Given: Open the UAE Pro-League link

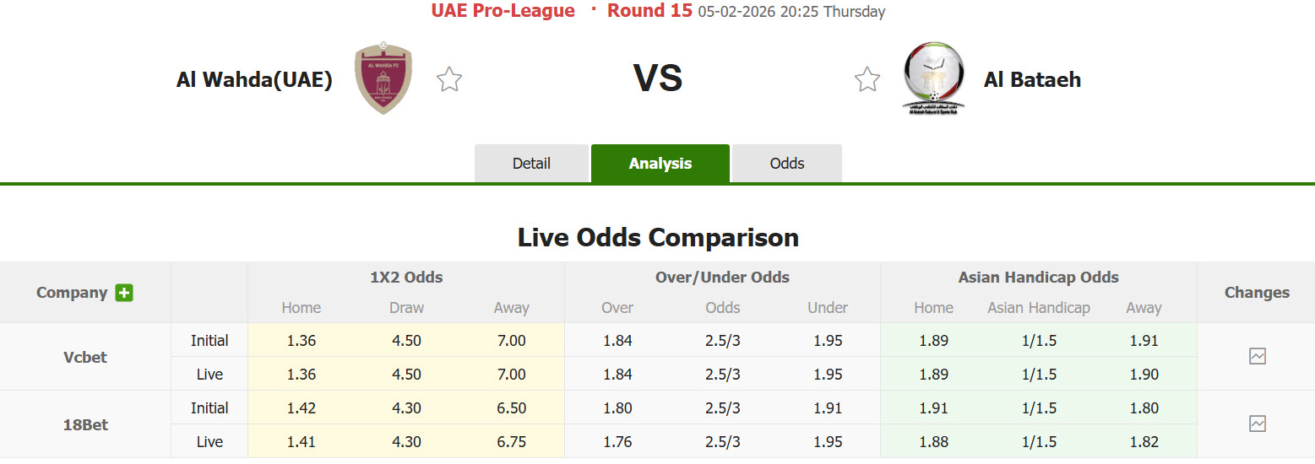Looking at the screenshot, I should click(503, 11).
